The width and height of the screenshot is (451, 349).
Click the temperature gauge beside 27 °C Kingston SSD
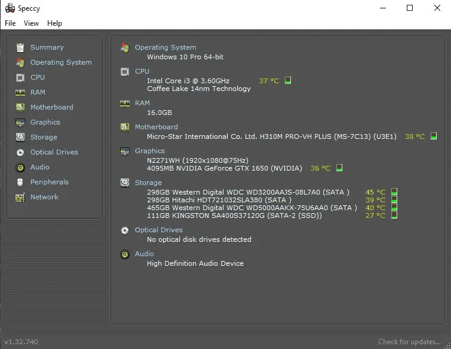point(394,215)
